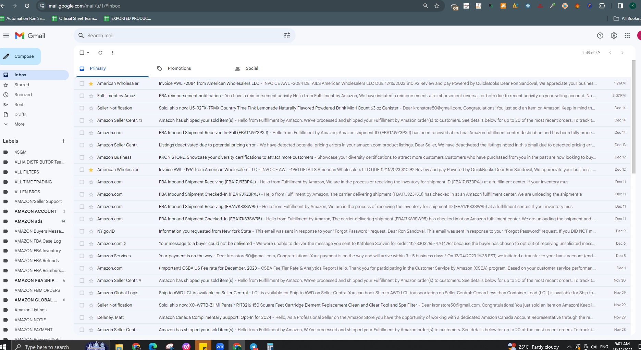Unstar the Invoice AWL -2084 email

click(91, 83)
